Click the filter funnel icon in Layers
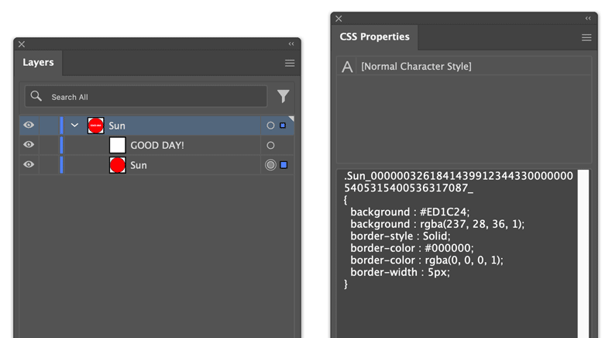 tap(284, 96)
